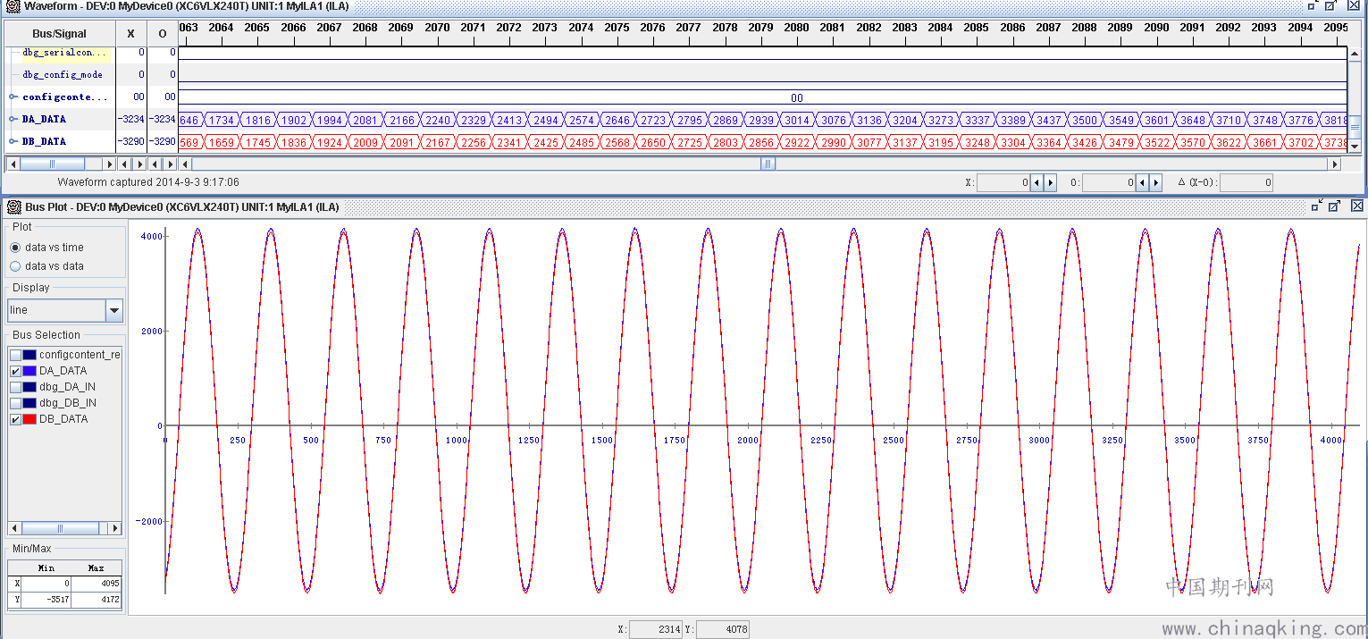The height and width of the screenshot is (639, 1368).
Task: Expand the DA_DATA bus in signal list
Action: pos(13,119)
